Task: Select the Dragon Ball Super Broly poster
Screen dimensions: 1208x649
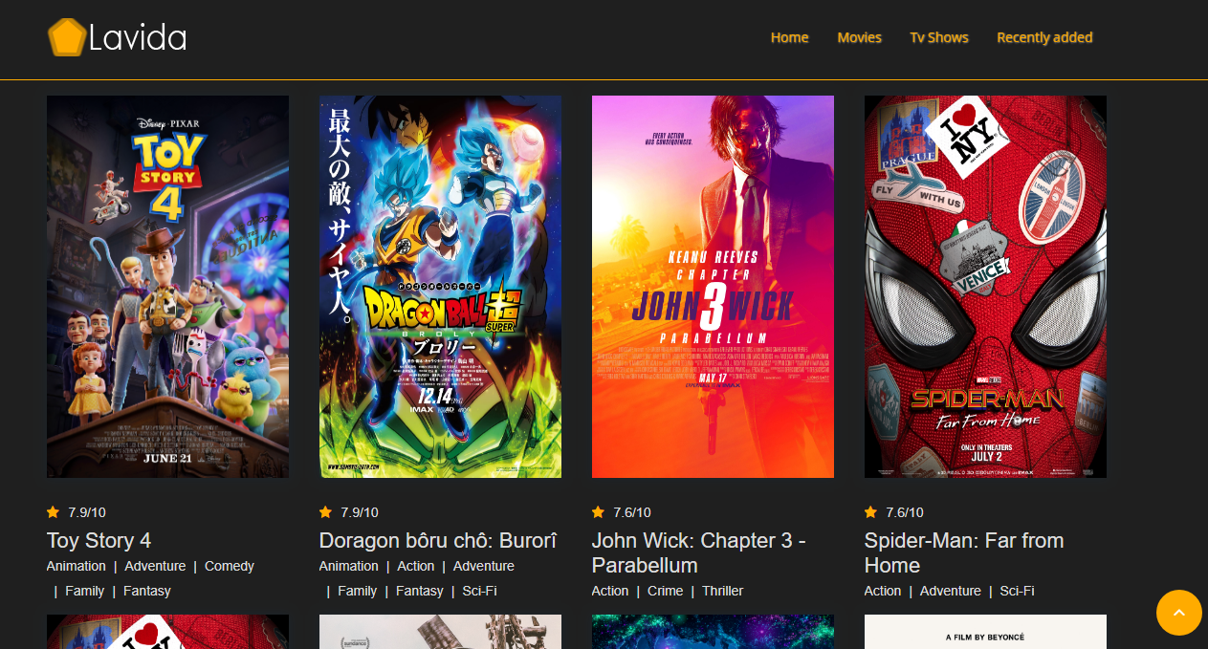Action: [x=440, y=287]
